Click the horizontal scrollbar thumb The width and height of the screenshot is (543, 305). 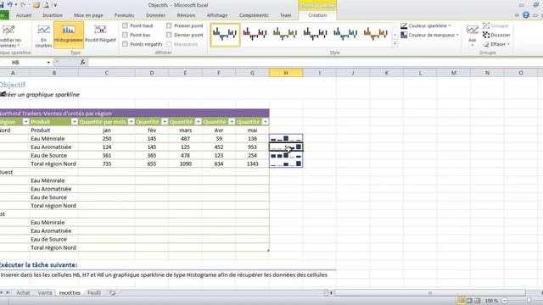tap(430, 293)
